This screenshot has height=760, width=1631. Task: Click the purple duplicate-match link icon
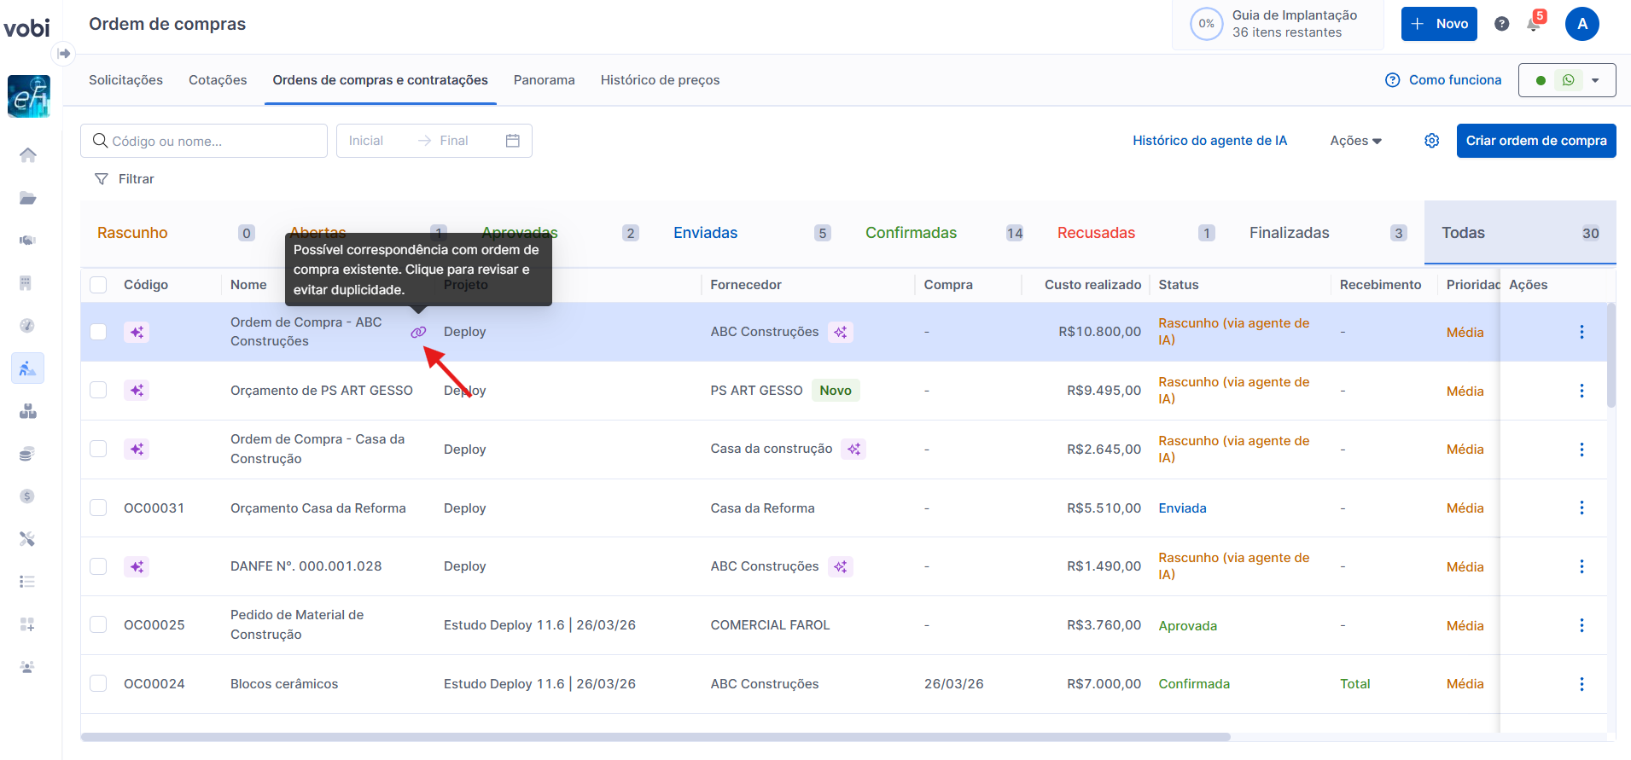point(418,332)
